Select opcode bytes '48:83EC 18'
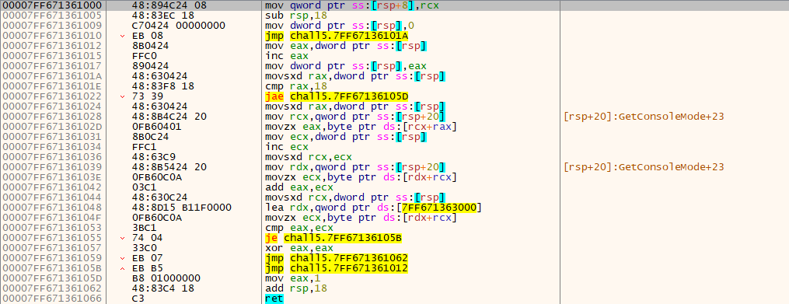This screenshot has height=304, width=789. click(x=156, y=16)
